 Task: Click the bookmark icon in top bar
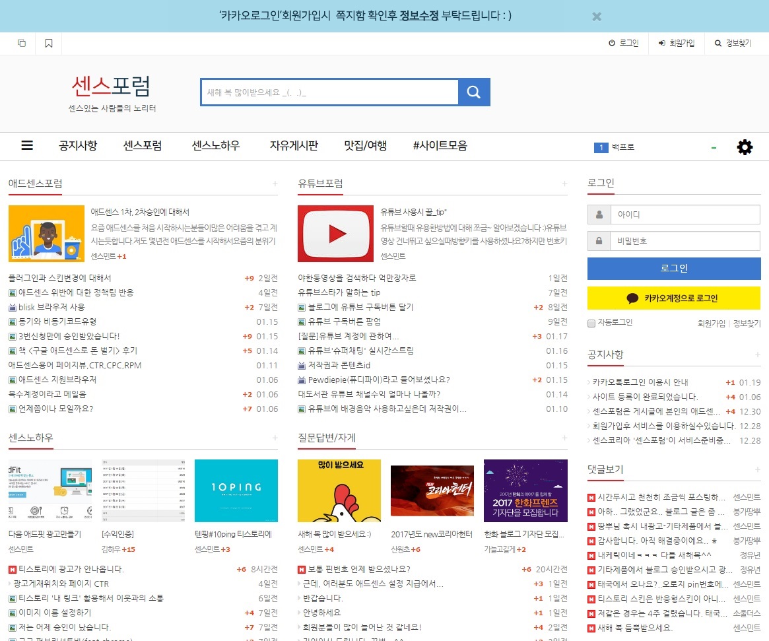tap(49, 44)
